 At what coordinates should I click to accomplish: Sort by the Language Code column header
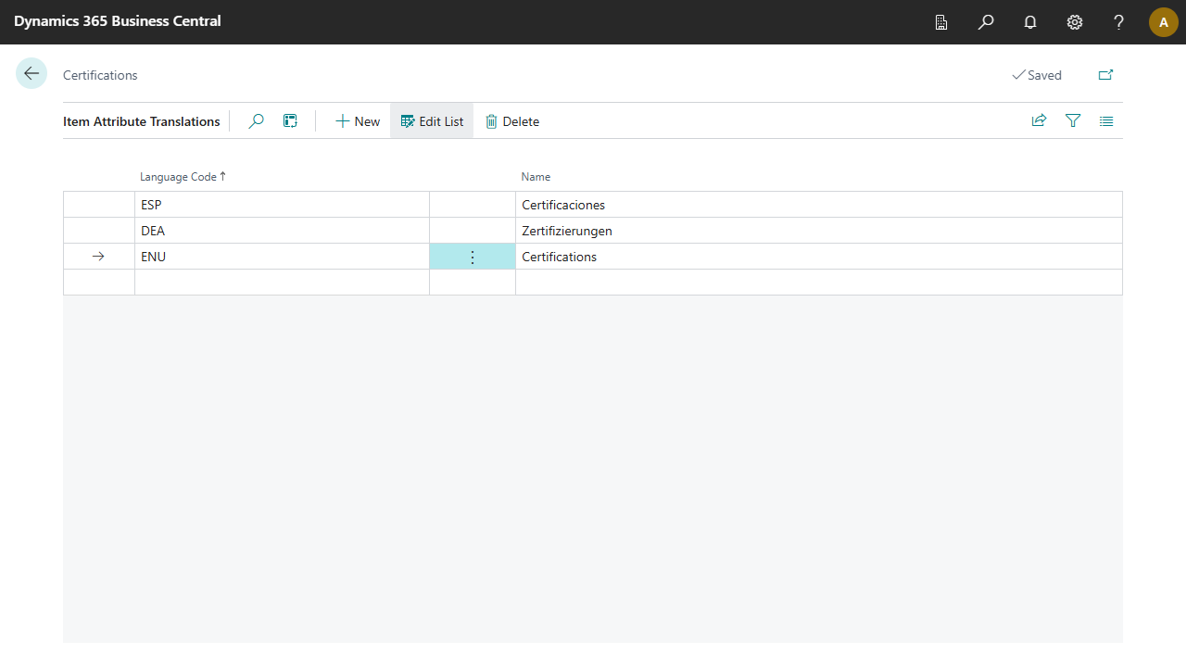pyautogui.click(x=178, y=177)
